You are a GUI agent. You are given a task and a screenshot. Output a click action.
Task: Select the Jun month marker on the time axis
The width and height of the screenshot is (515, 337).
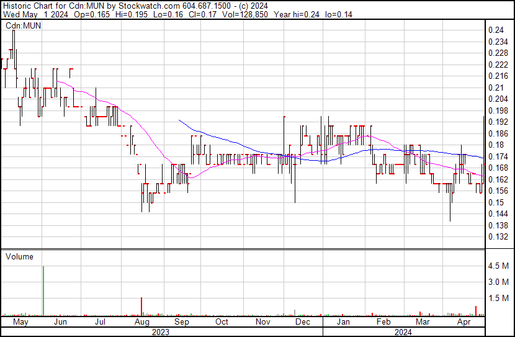click(x=61, y=322)
